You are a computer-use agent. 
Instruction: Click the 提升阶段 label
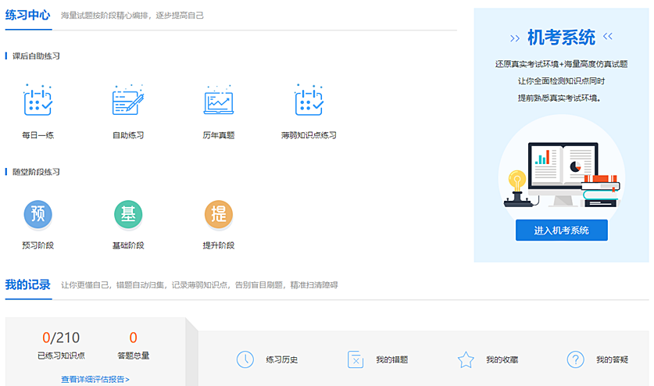click(x=219, y=245)
